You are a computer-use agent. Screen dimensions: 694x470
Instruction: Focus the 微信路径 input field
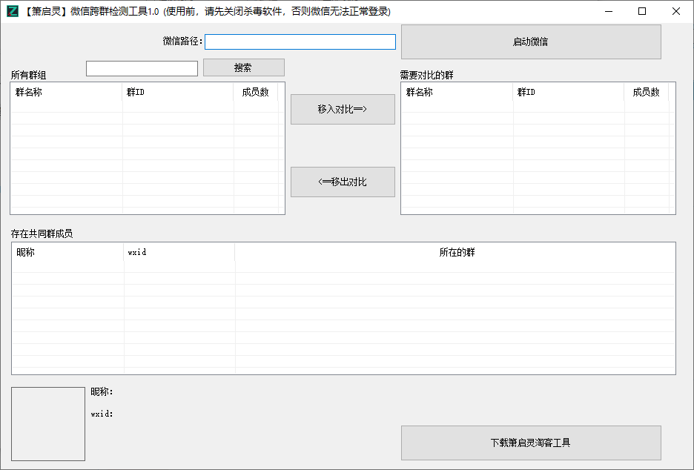(x=300, y=42)
